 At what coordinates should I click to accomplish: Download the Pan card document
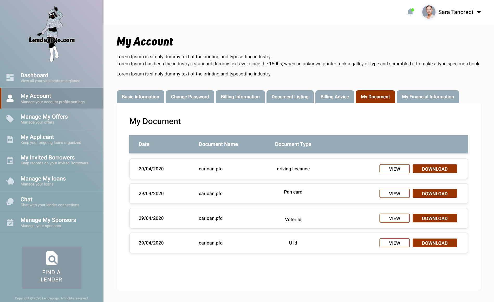click(x=434, y=194)
